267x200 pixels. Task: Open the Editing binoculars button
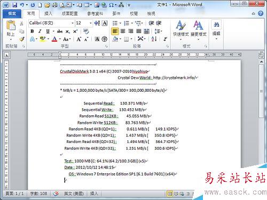[216, 30]
